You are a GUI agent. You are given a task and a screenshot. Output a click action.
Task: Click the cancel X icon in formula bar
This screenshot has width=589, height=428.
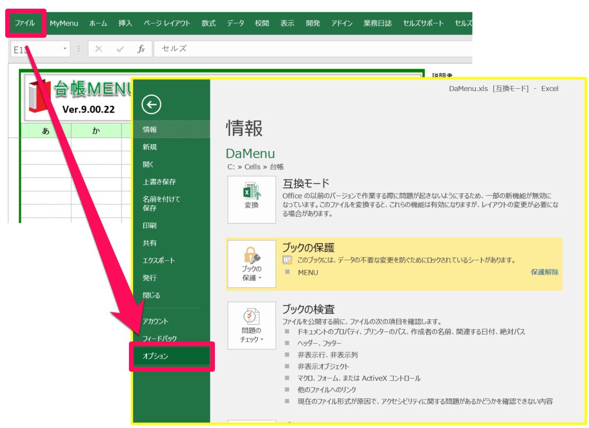point(98,49)
